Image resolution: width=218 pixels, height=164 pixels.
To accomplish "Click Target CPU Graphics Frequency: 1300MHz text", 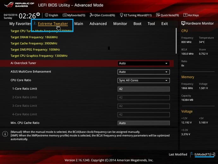I will 39,56.
